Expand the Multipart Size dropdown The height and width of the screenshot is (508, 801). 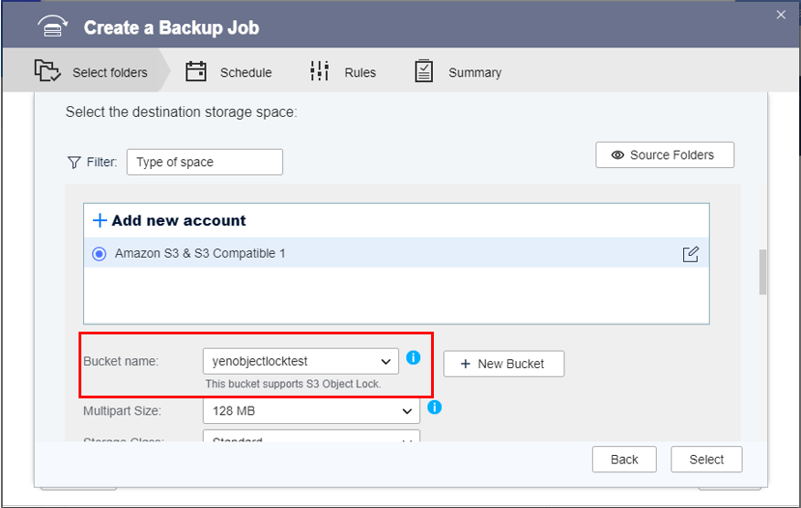tap(311, 411)
